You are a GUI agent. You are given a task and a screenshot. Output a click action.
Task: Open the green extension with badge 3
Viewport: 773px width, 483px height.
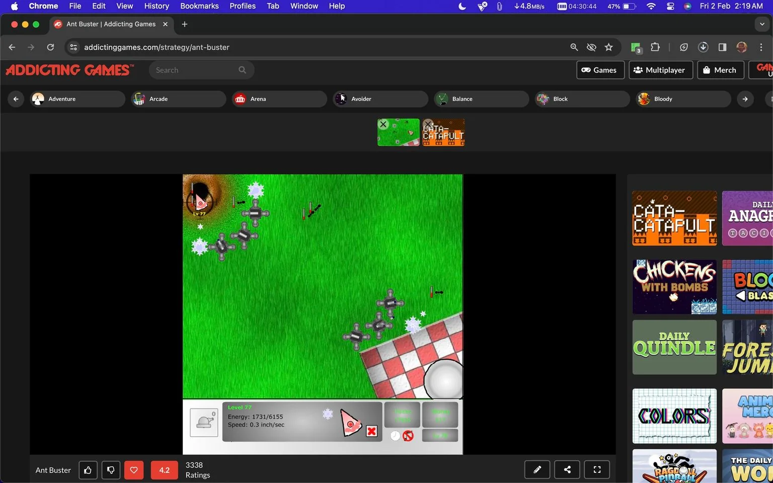point(636,48)
